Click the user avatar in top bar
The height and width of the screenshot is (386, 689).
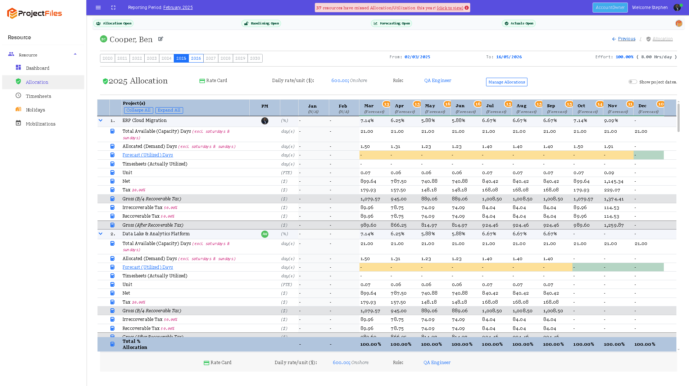tap(677, 8)
